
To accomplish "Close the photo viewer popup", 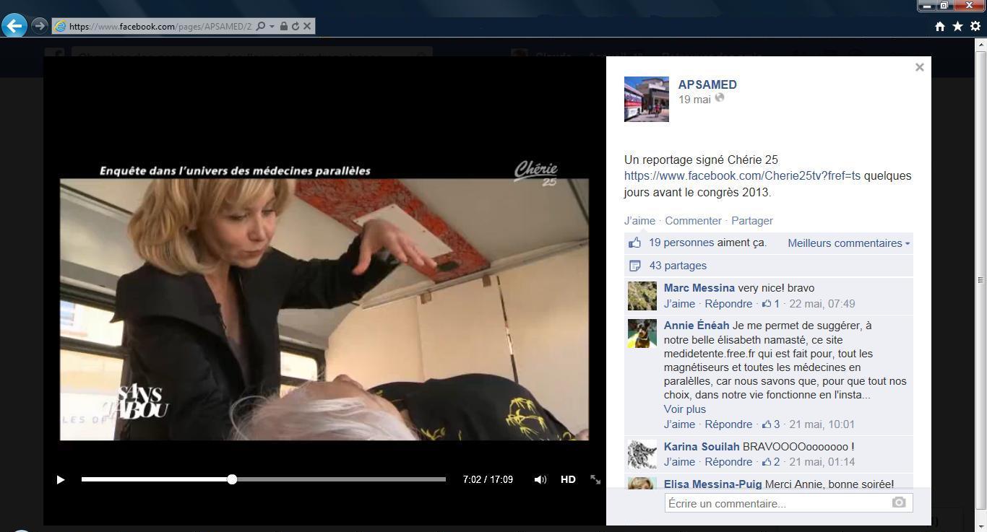I will click(919, 67).
